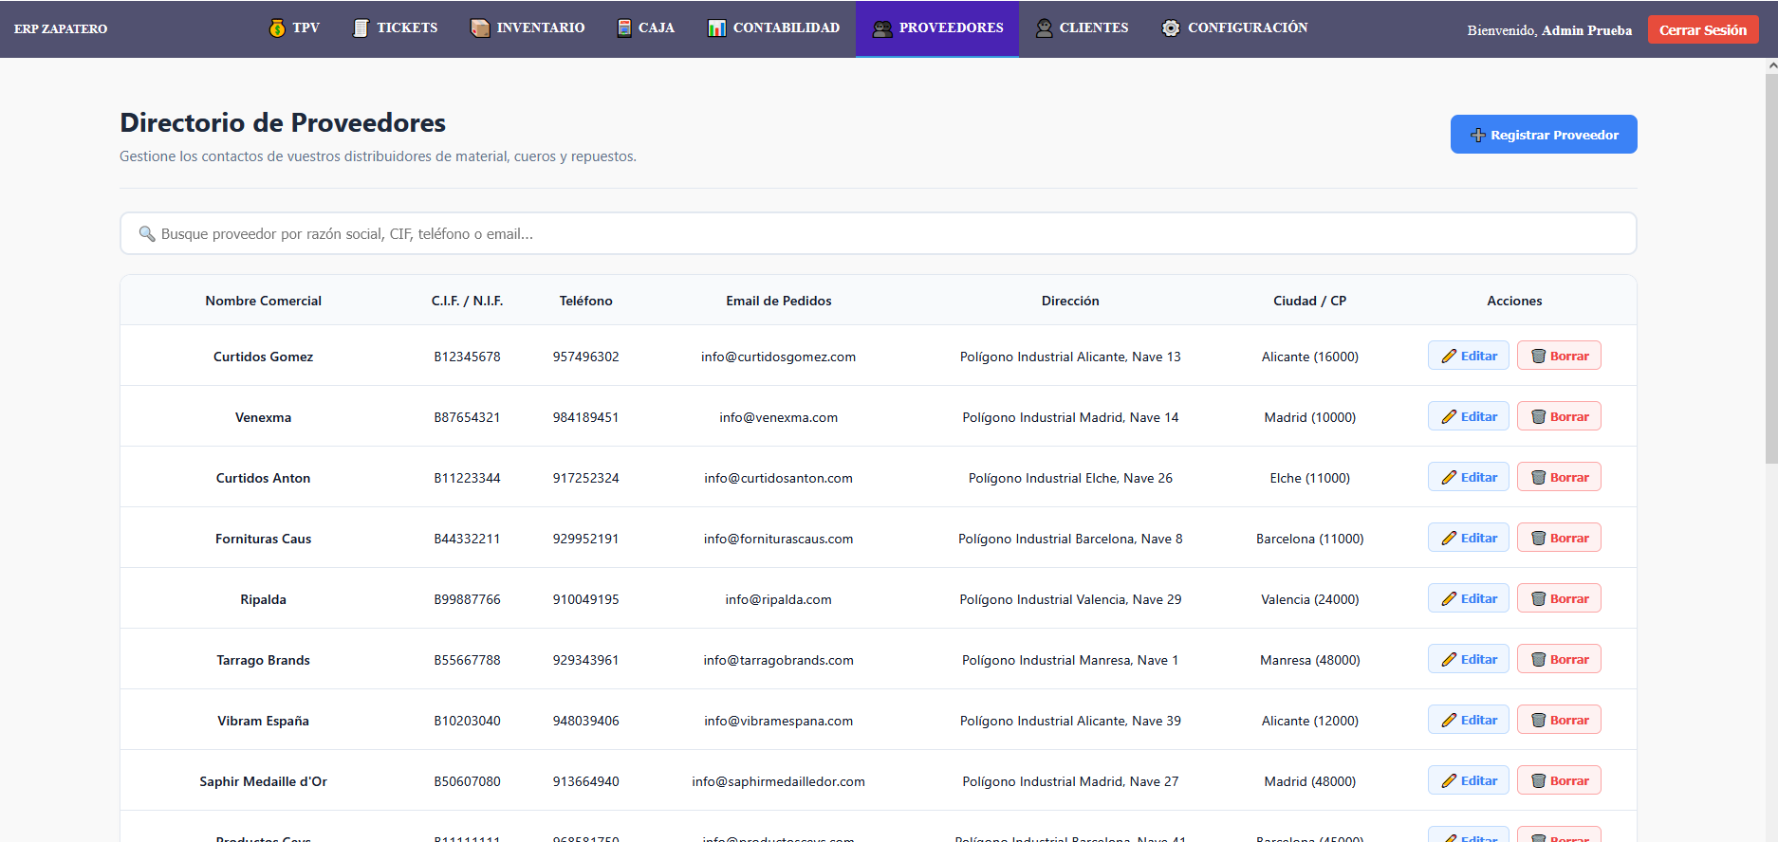Click pencil icon for Curtidos Anton
The image size is (1778, 842).
point(1449,477)
